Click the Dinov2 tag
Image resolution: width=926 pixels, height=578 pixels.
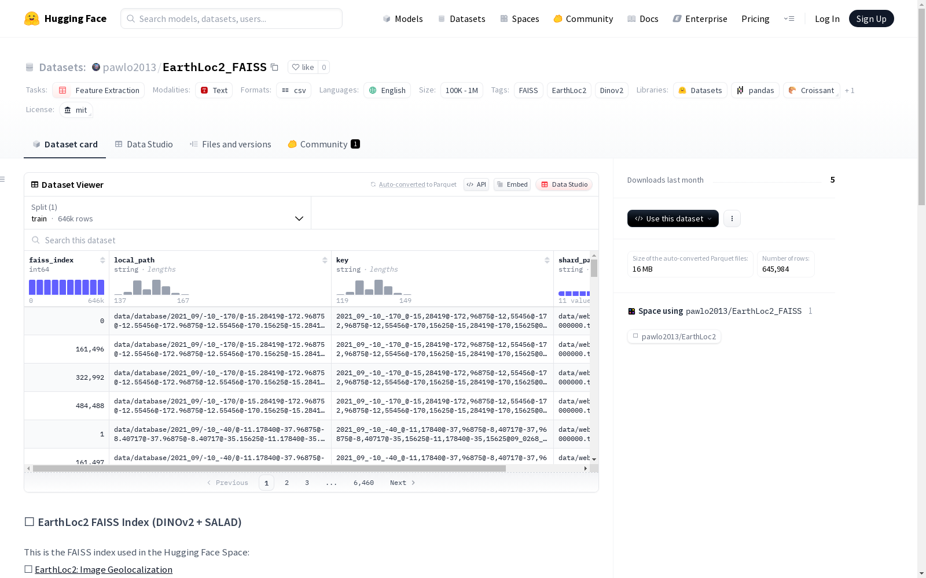point(612,90)
